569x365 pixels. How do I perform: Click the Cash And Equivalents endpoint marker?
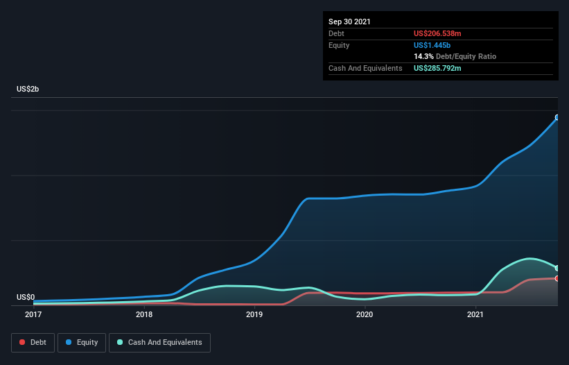coord(557,268)
